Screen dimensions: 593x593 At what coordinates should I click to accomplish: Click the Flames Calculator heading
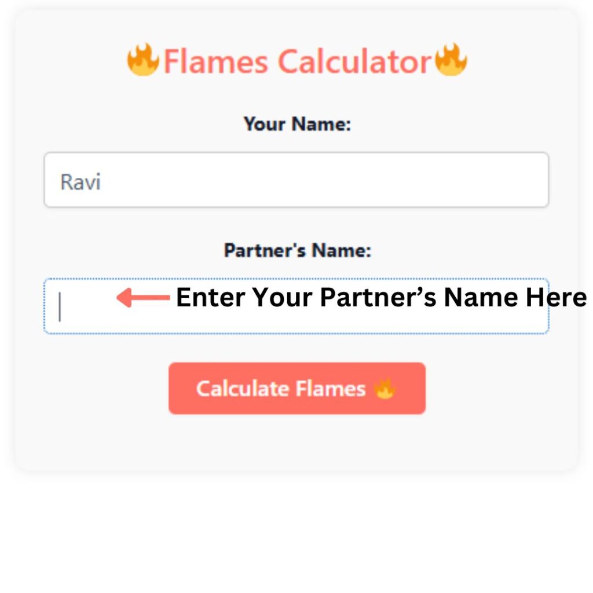[296, 61]
